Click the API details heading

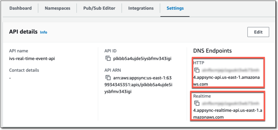(x=23, y=32)
